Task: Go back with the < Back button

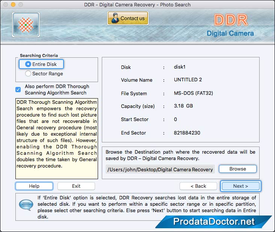Action: (x=198, y=186)
